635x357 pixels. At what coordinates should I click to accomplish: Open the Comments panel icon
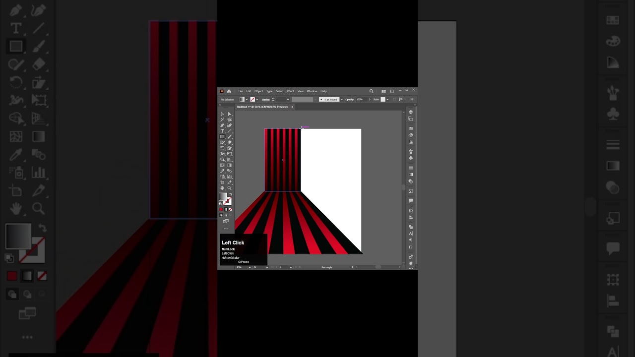point(411,200)
